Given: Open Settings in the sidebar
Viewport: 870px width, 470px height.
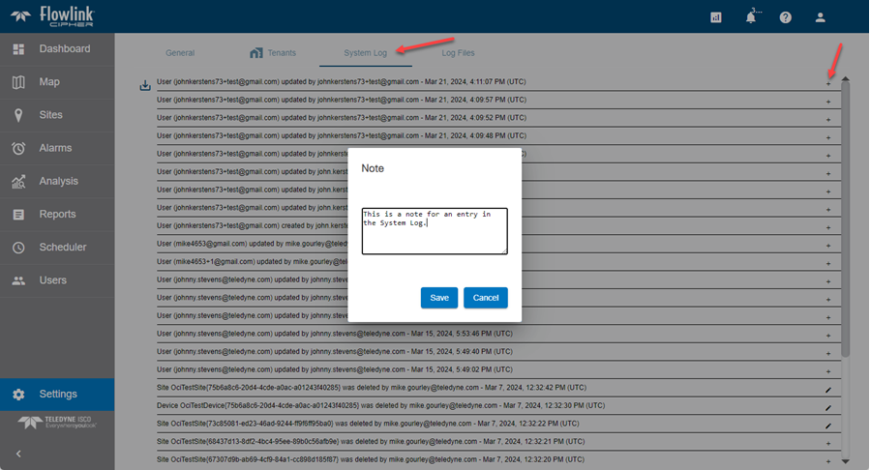Looking at the screenshot, I should coord(57,394).
